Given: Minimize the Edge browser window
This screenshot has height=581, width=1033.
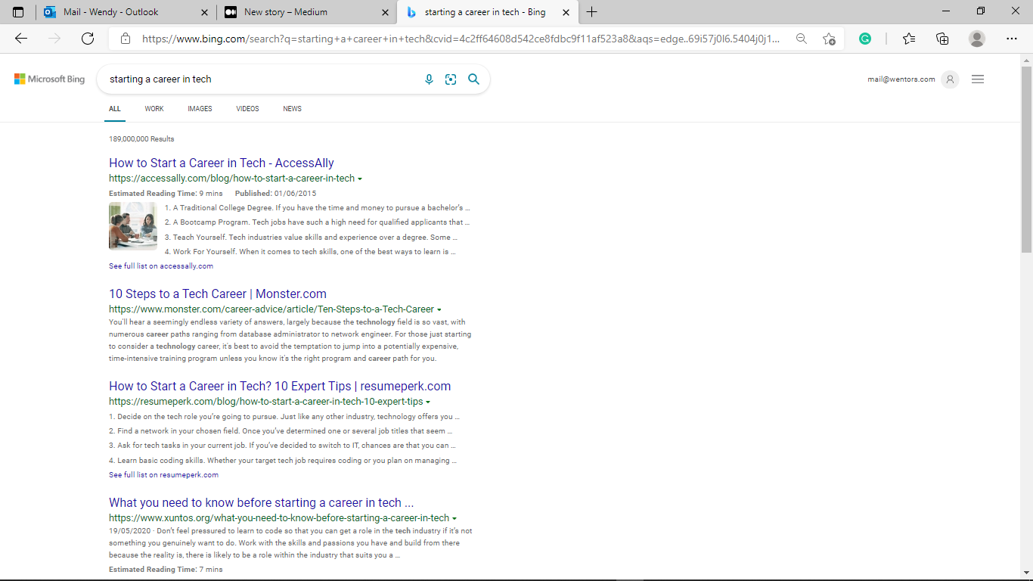Looking at the screenshot, I should tap(946, 11).
